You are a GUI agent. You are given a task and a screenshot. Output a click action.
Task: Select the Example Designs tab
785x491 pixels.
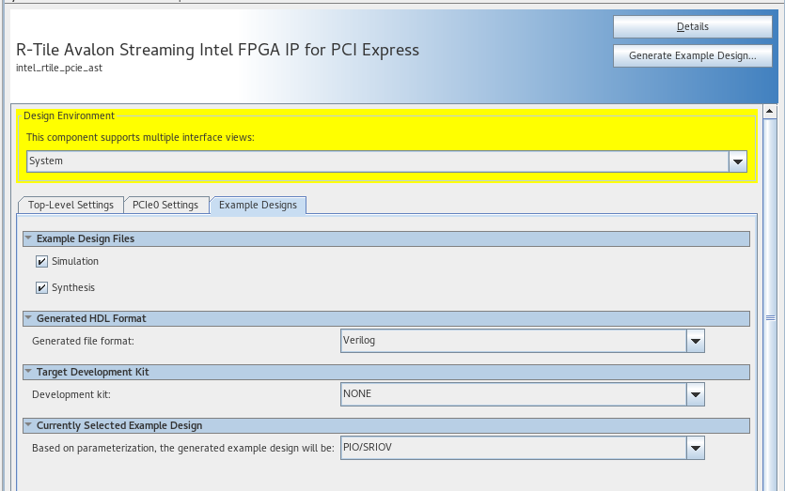(x=258, y=206)
